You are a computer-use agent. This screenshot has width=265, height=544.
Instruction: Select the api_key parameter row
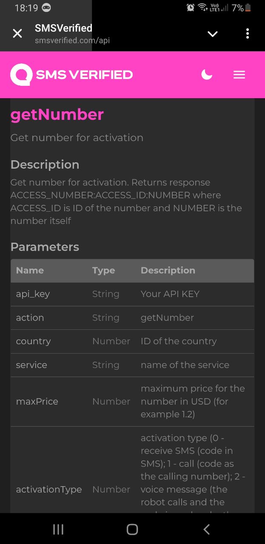coord(132,294)
